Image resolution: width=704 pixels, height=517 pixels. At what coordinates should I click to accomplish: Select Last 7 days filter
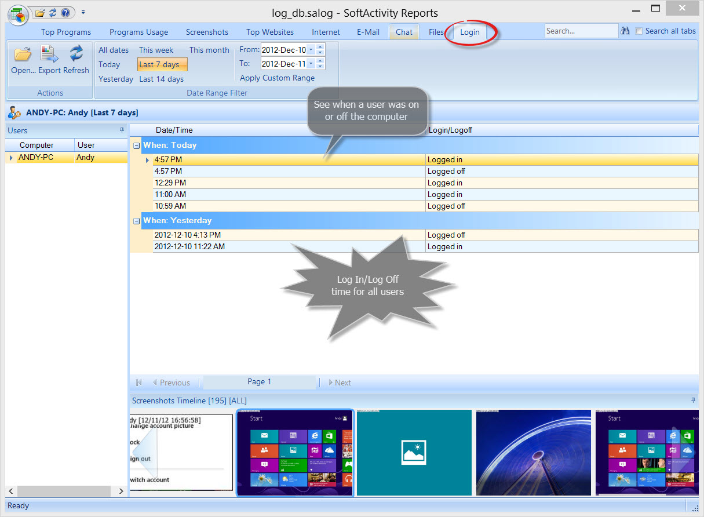point(162,64)
